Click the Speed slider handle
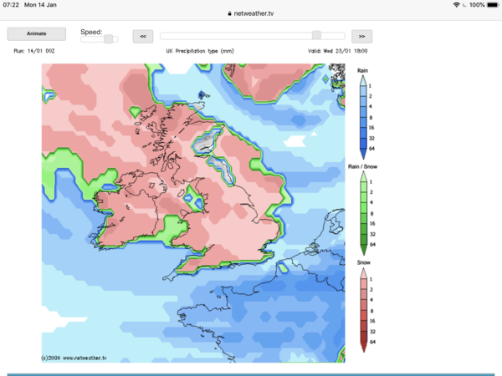502x376 pixels. coord(108,38)
